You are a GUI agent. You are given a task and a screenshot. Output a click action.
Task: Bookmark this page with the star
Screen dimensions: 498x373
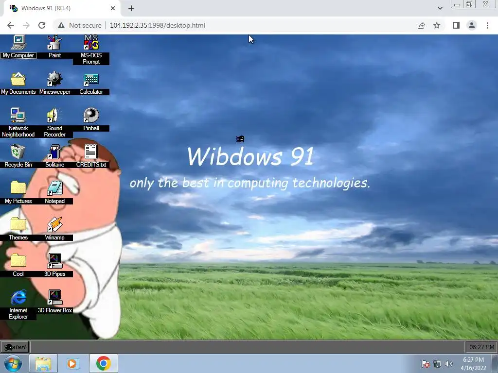point(437,25)
